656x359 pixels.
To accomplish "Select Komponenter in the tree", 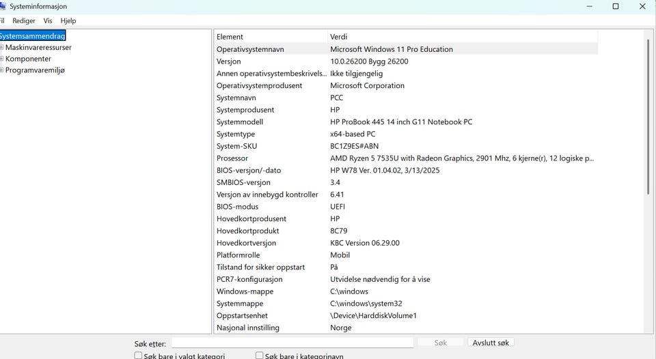I will point(28,59).
